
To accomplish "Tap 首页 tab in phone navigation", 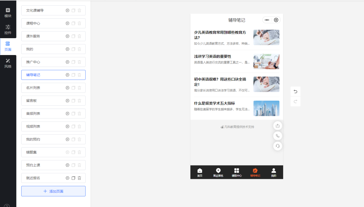I will tap(200, 172).
